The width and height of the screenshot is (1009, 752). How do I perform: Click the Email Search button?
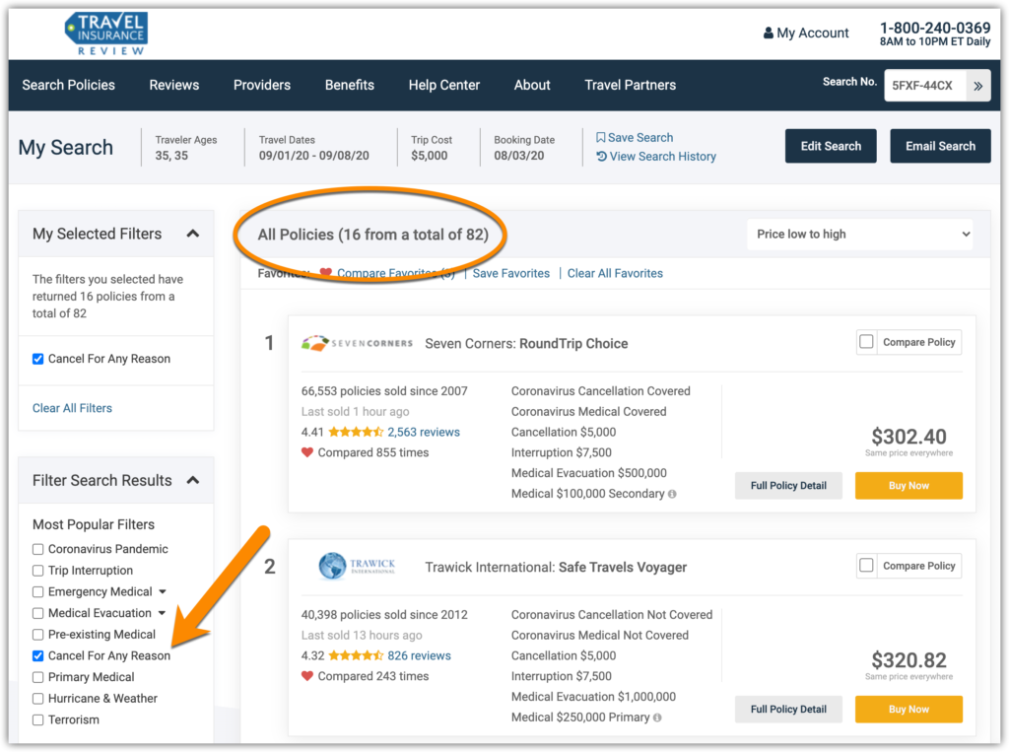940,146
